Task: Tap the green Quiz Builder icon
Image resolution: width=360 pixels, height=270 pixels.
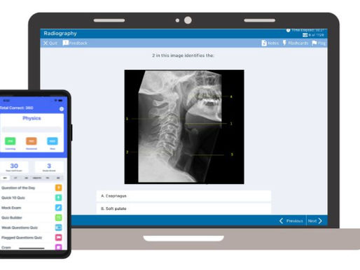Action: tap(59, 218)
